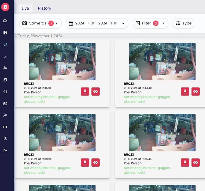Switch to the Live tab
The height and width of the screenshot is (191, 205).
tap(25, 8)
